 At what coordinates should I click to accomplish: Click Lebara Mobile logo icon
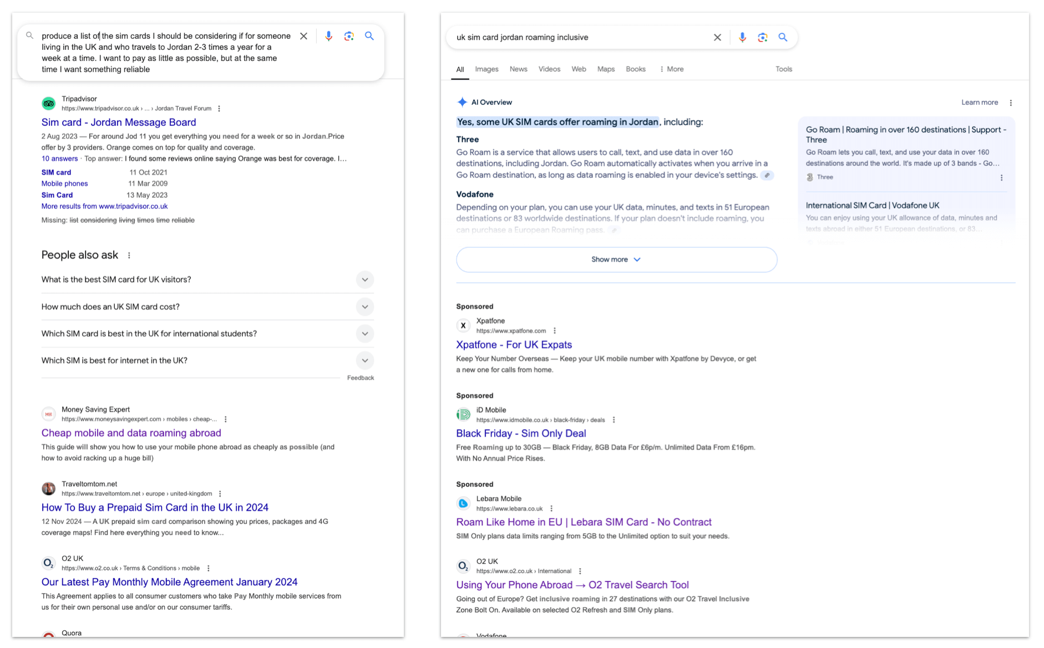click(x=463, y=503)
